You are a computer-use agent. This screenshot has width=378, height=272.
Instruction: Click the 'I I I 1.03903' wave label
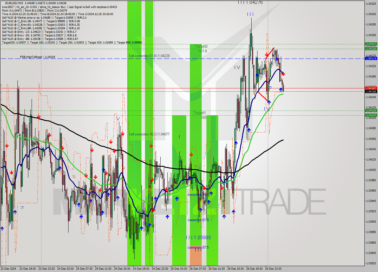coord(198,237)
